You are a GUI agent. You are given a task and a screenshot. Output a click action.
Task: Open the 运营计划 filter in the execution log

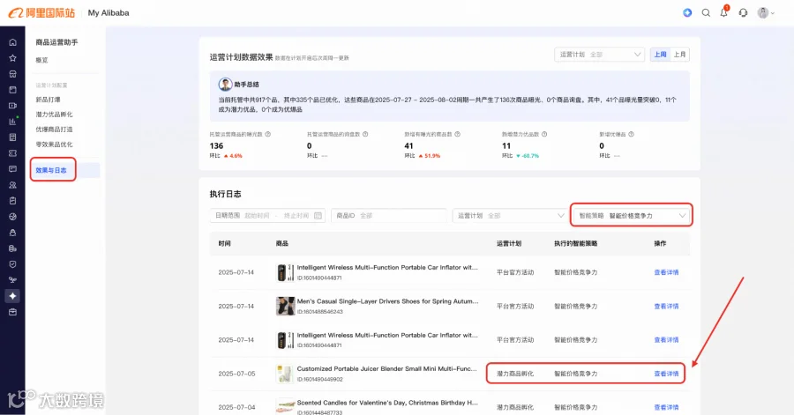(x=509, y=215)
